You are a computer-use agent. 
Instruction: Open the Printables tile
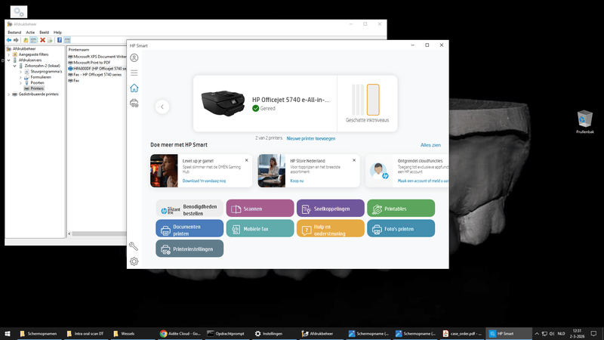[x=401, y=209]
